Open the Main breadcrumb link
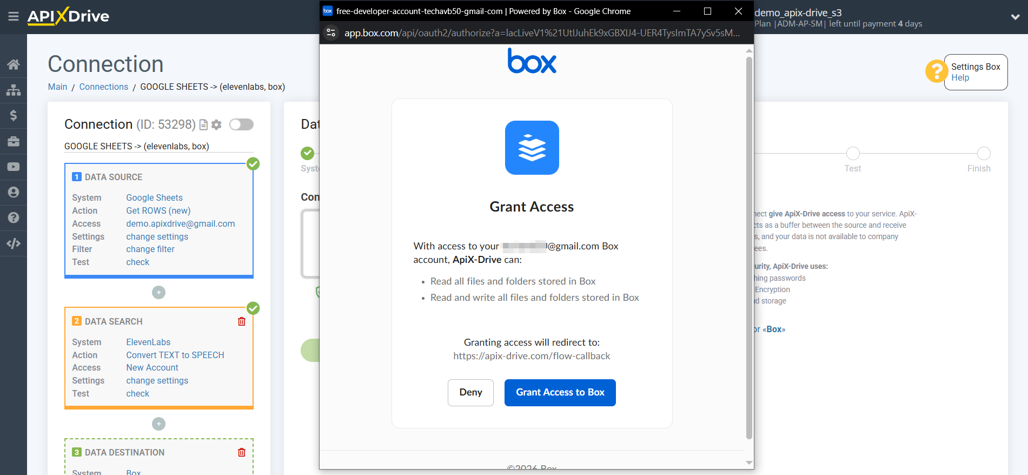Viewport: 1028px width, 475px height. coord(58,87)
